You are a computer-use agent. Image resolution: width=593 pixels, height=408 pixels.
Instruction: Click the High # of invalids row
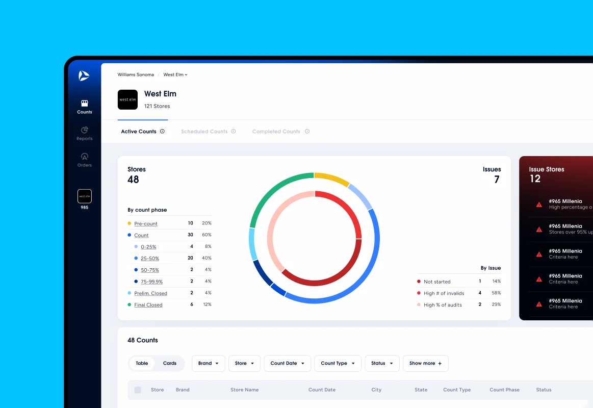pyautogui.click(x=459, y=293)
